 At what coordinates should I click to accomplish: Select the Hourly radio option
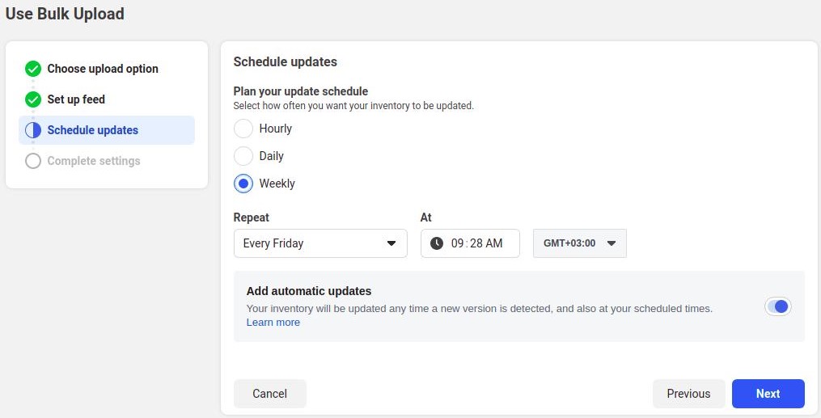pos(243,129)
